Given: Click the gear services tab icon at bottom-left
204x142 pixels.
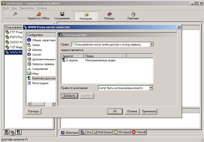Looking at the screenshot, I should click(x=13, y=133).
